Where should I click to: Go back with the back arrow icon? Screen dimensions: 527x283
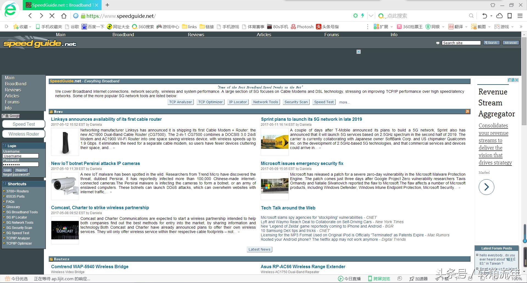(x=30, y=16)
